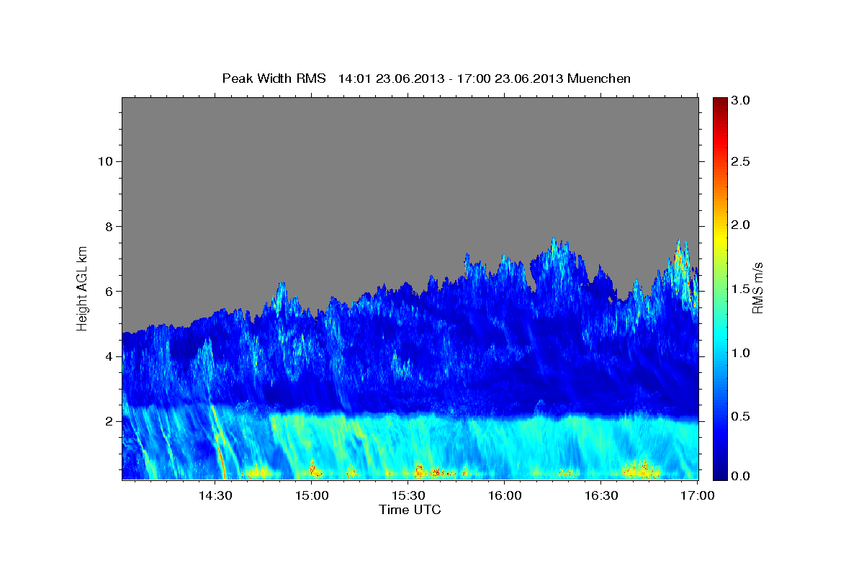Click the '16:30' time tick label

(602, 495)
